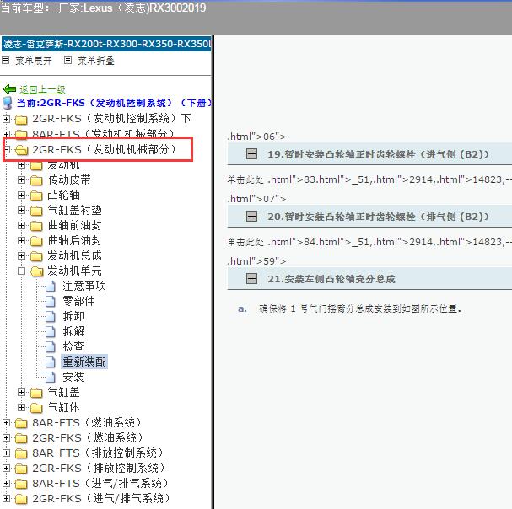Expand 2GR-FKS（发动机控制系统）下 node
512x509 pixels.
pos(6,119)
